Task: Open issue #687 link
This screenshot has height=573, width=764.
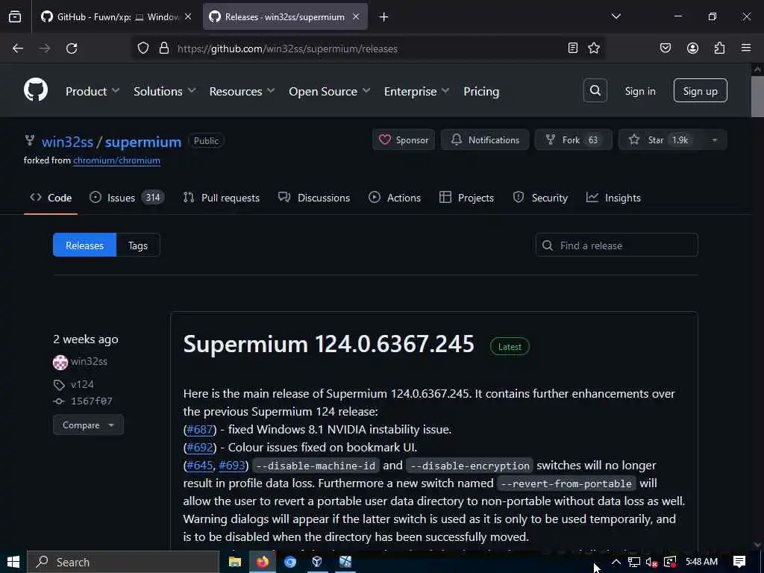Action: pyautogui.click(x=200, y=429)
